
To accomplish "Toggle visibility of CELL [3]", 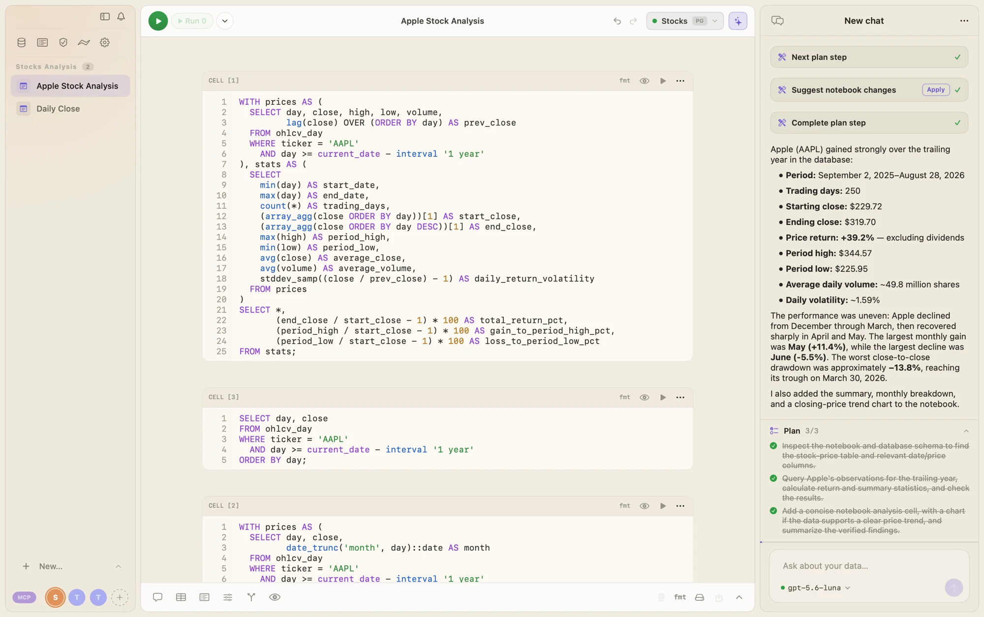I will (x=644, y=397).
